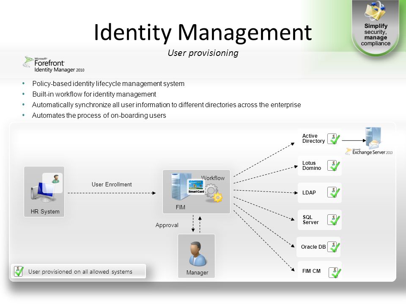Click the SQL Server label
Image resolution: width=406 pixels, height=305 pixels.
click(310, 220)
